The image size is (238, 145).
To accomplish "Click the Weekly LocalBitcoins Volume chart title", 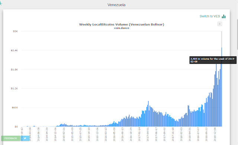I will 122,24.
